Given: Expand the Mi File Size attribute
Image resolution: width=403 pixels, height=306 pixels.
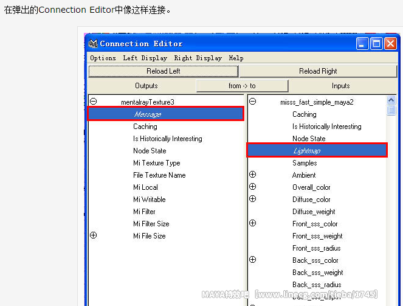Looking at the screenshot, I should (x=94, y=235).
